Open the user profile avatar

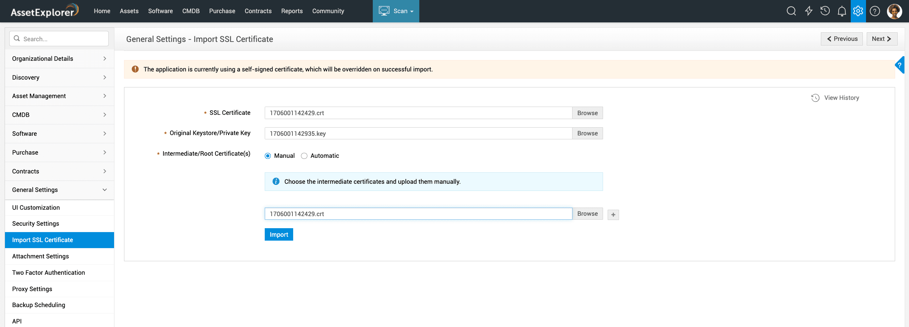coord(894,11)
